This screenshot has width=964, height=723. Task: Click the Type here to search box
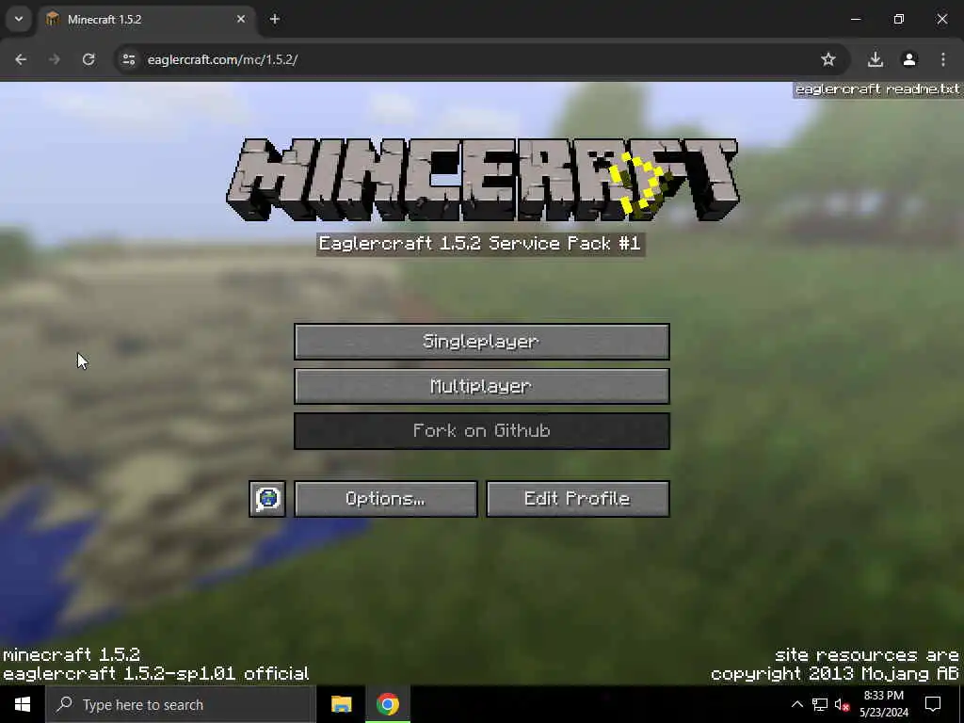pyautogui.click(x=180, y=704)
